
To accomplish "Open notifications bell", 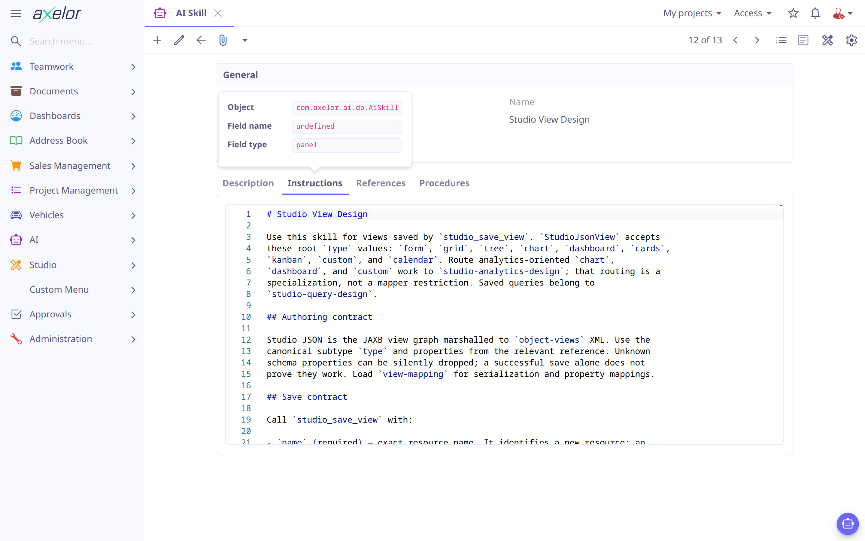I will click(x=815, y=13).
